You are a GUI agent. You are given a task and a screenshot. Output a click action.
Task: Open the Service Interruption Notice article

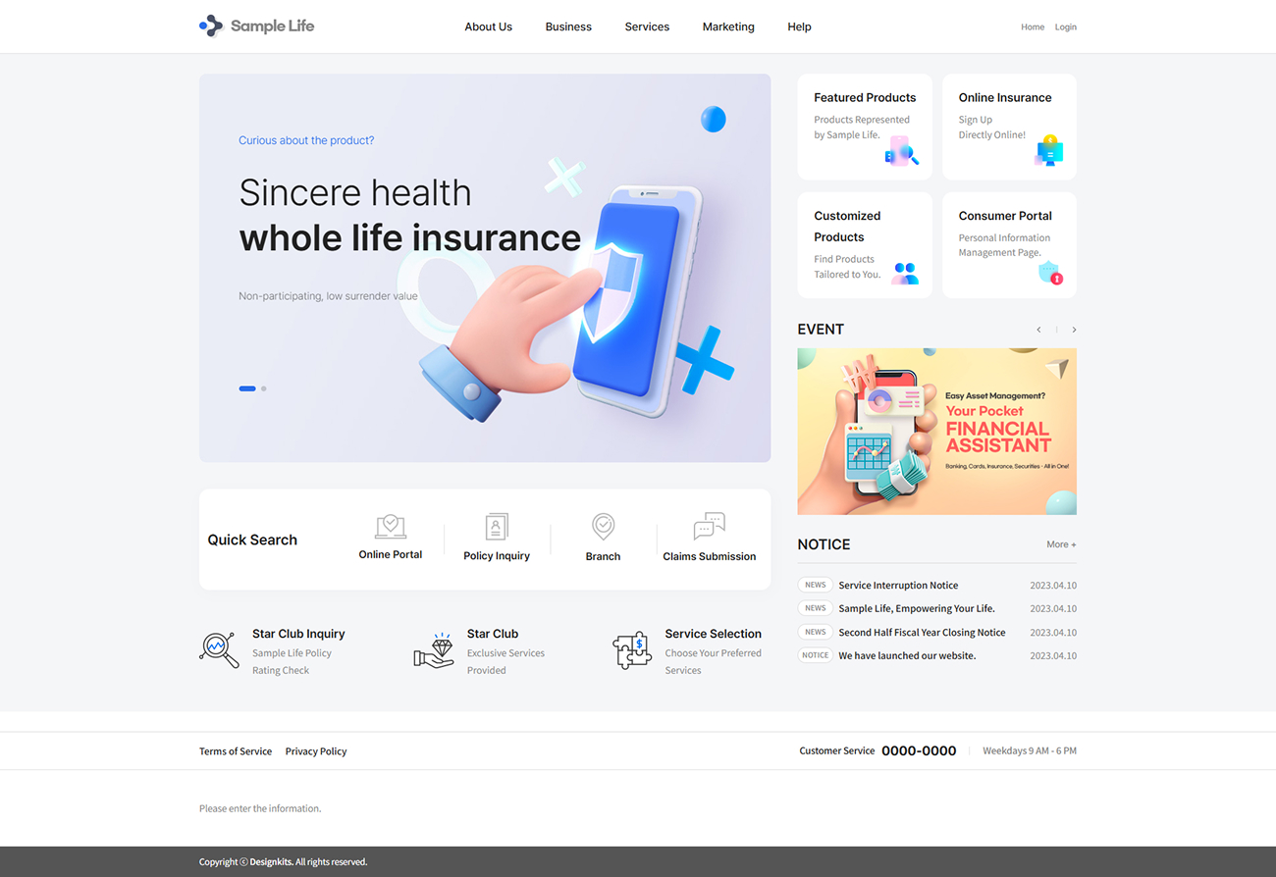(x=898, y=585)
